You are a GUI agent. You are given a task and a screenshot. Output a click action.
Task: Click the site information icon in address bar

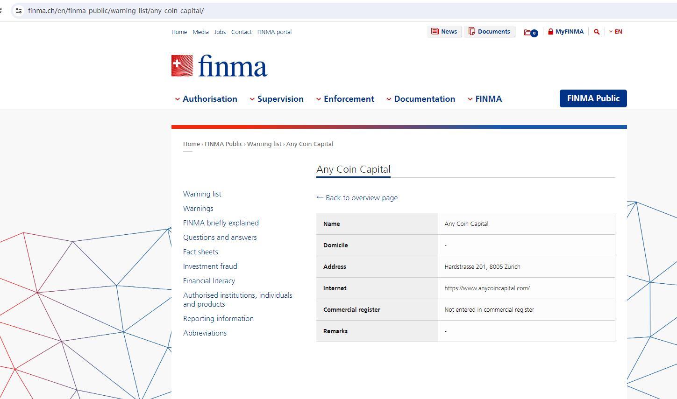[18, 10]
